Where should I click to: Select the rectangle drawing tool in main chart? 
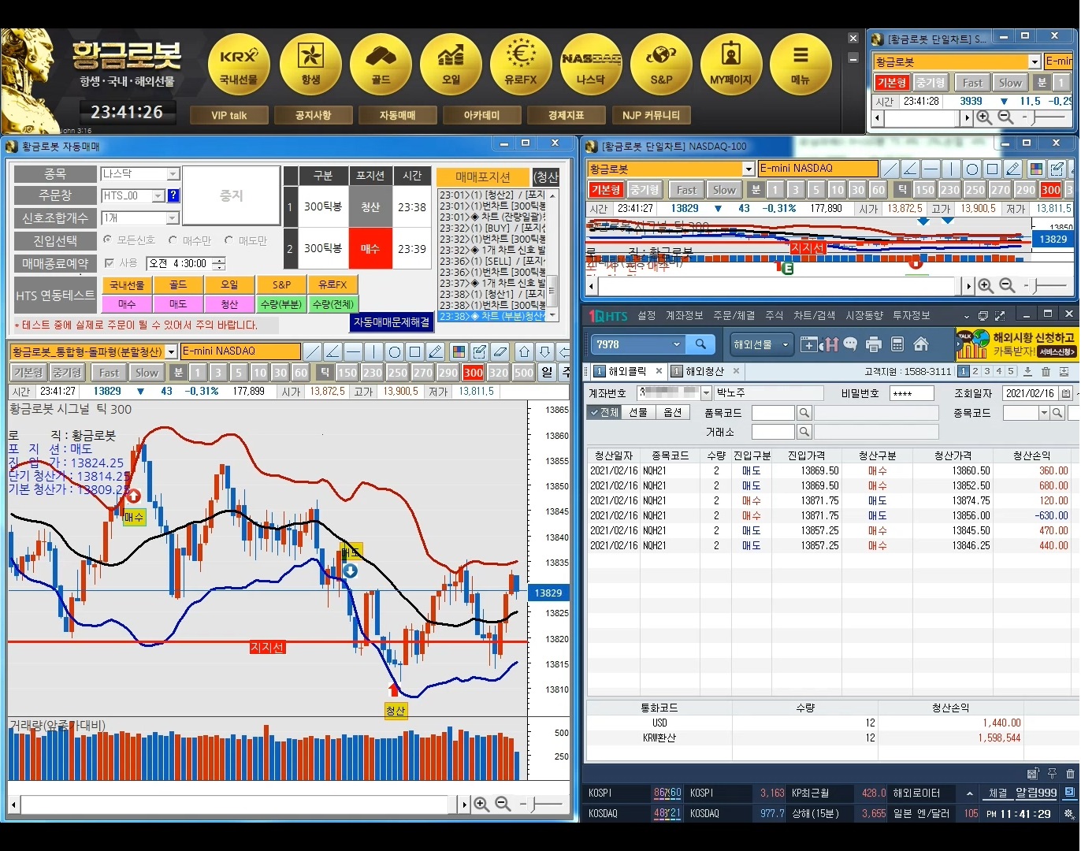[x=415, y=351]
